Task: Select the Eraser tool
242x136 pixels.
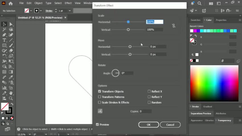Action: pyautogui.click(x=11, y=50)
